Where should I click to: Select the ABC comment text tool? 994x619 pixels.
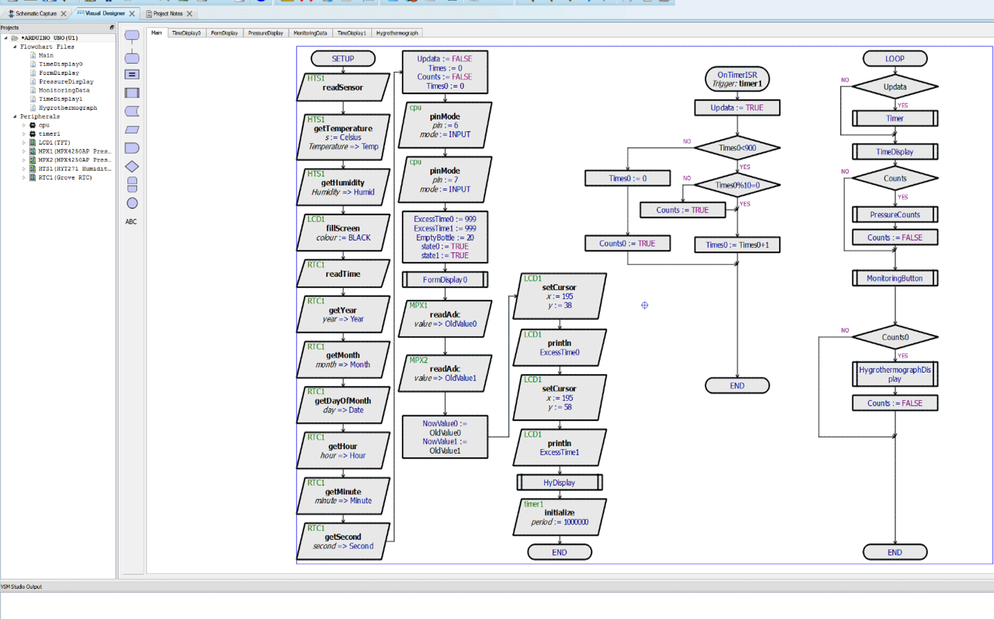click(131, 222)
